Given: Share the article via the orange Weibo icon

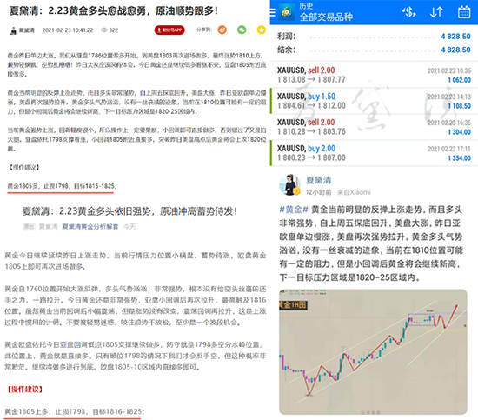Looking at the screenshot, I should pos(222,30).
